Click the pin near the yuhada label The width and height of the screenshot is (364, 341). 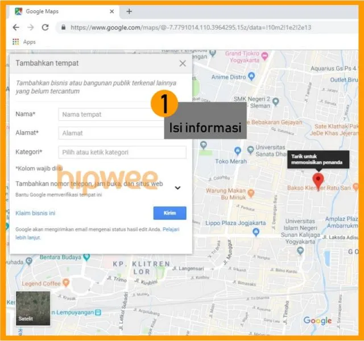(x=29, y=262)
